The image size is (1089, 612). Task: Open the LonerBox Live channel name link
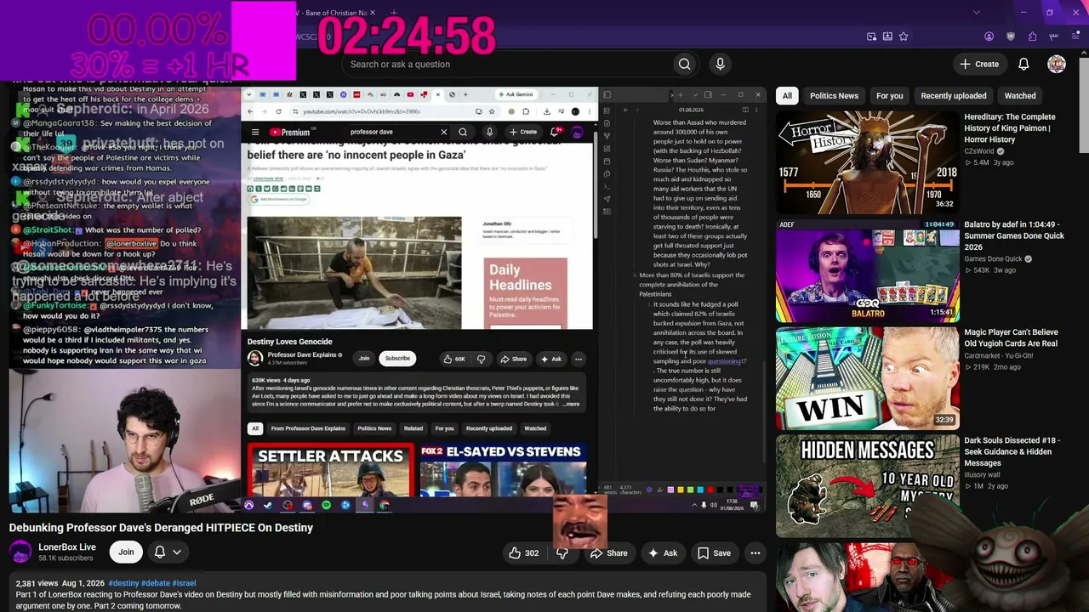pyautogui.click(x=67, y=547)
